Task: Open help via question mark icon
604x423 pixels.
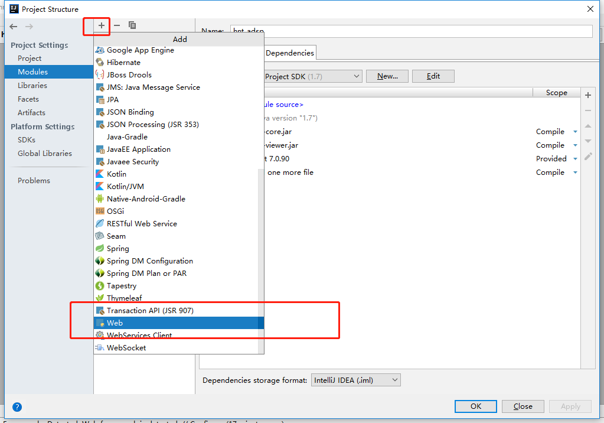Action: click(17, 407)
